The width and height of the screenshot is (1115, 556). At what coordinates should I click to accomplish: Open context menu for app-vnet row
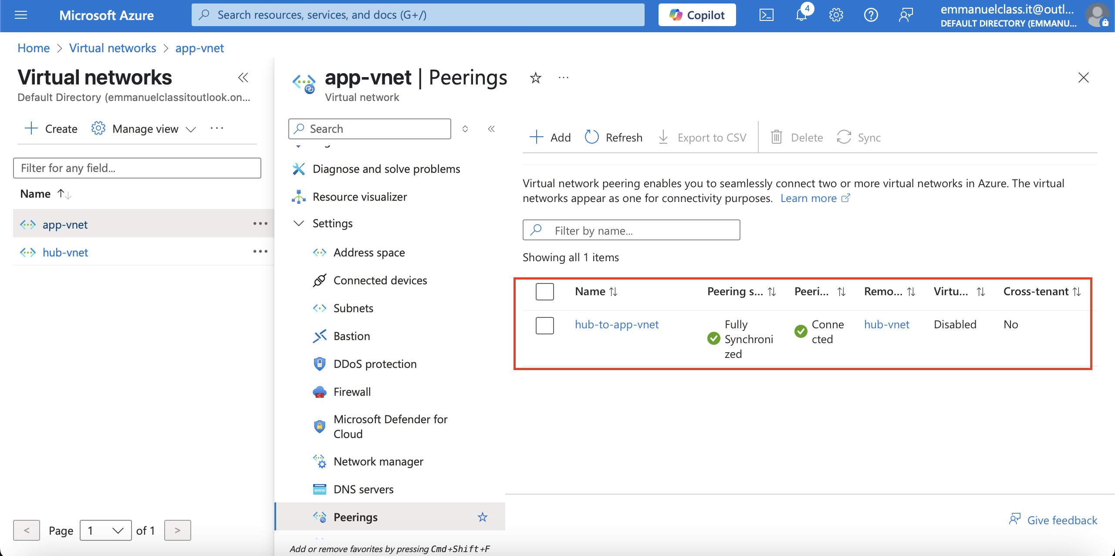tap(260, 224)
